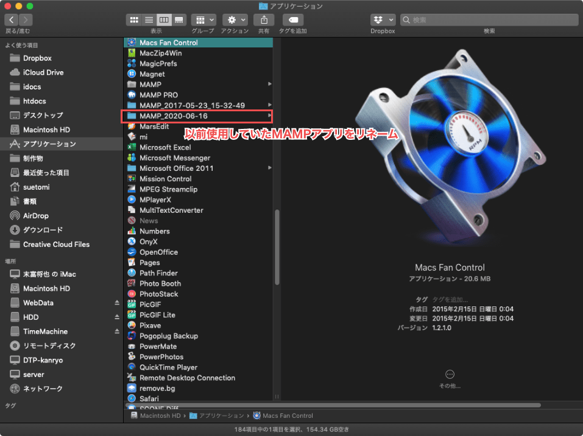Select the Photo Booth app icon
583x436 pixels.
[x=132, y=283]
